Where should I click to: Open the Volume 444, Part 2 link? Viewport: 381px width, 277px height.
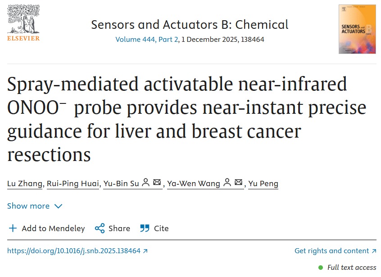click(147, 40)
